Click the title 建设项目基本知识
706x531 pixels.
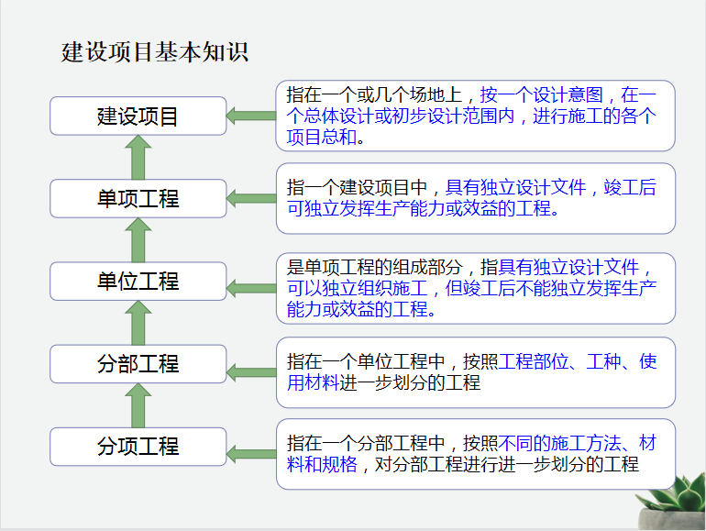[x=154, y=51]
